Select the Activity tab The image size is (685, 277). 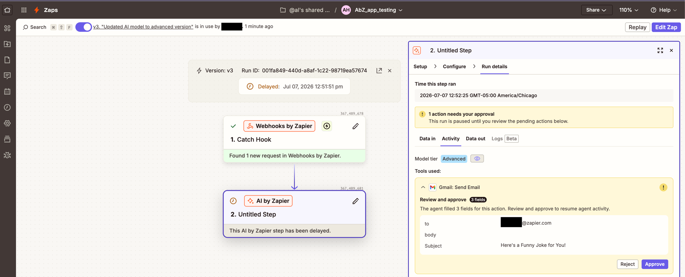pos(451,139)
